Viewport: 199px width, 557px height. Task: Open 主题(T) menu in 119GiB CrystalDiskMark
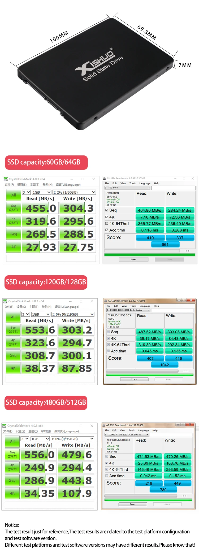pyautogui.click(x=34, y=307)
